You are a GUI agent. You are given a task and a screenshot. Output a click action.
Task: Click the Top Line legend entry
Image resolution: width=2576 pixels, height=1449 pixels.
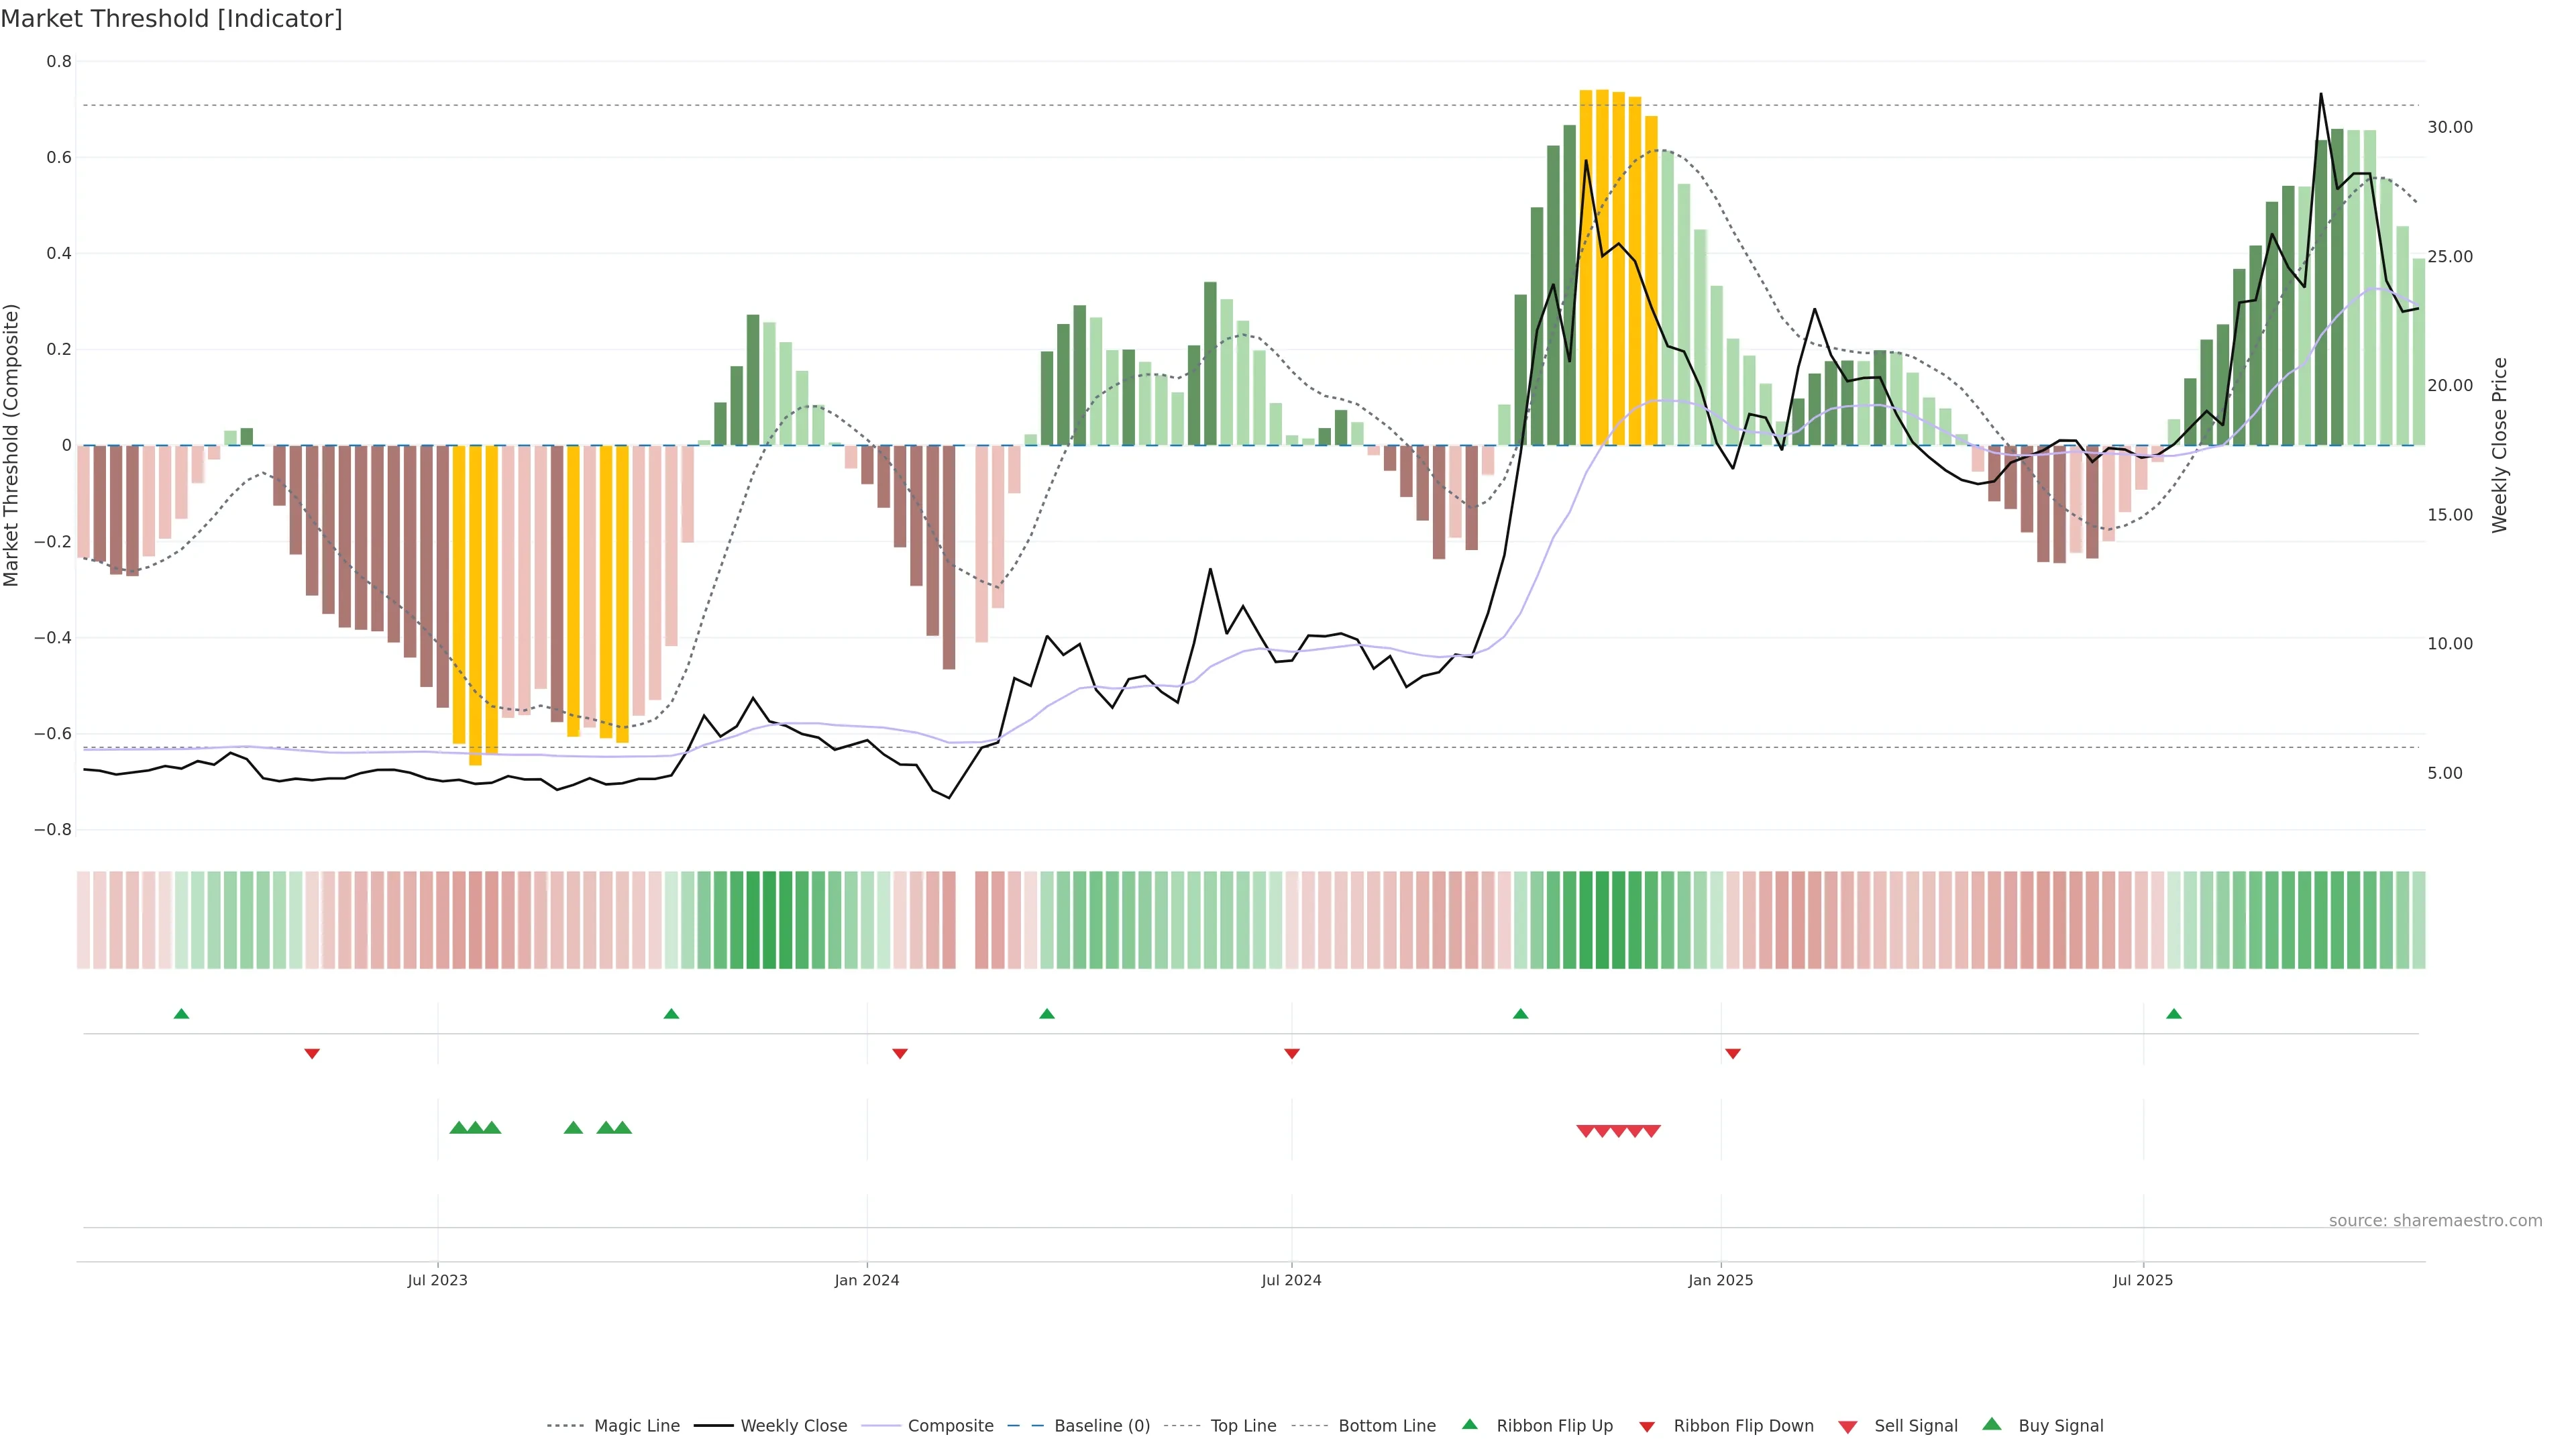[x=1243, y=1426]
